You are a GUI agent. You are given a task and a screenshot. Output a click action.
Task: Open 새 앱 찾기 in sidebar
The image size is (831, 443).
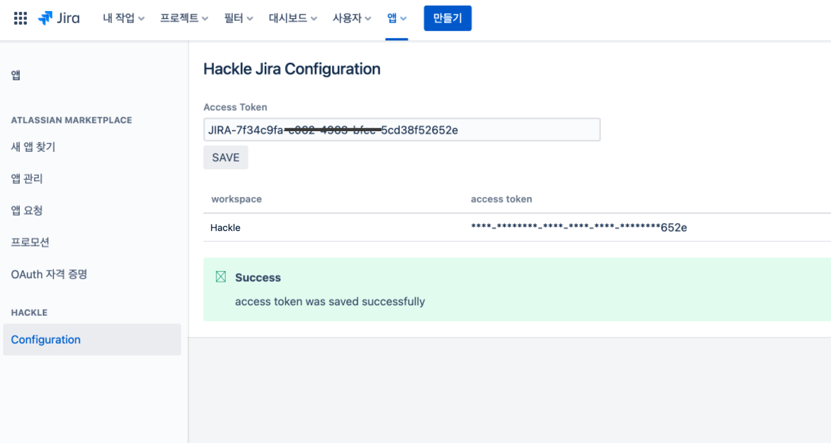33,147
